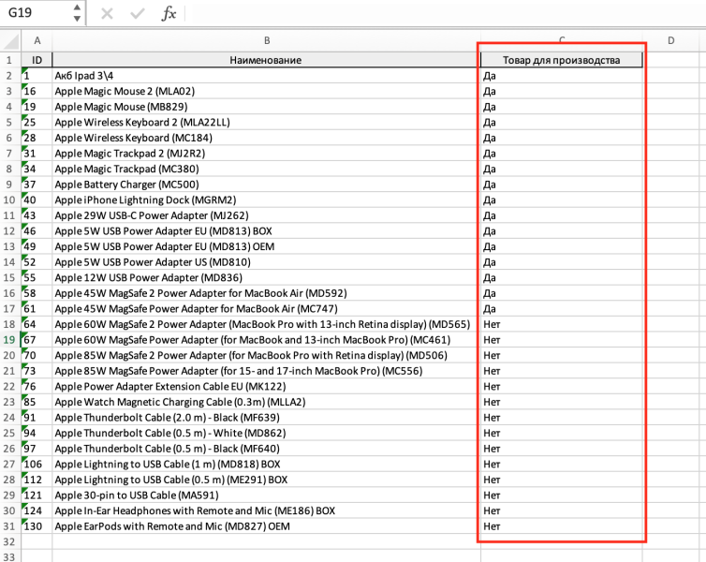Open the Name Box stepper arrows

point(77,12)
